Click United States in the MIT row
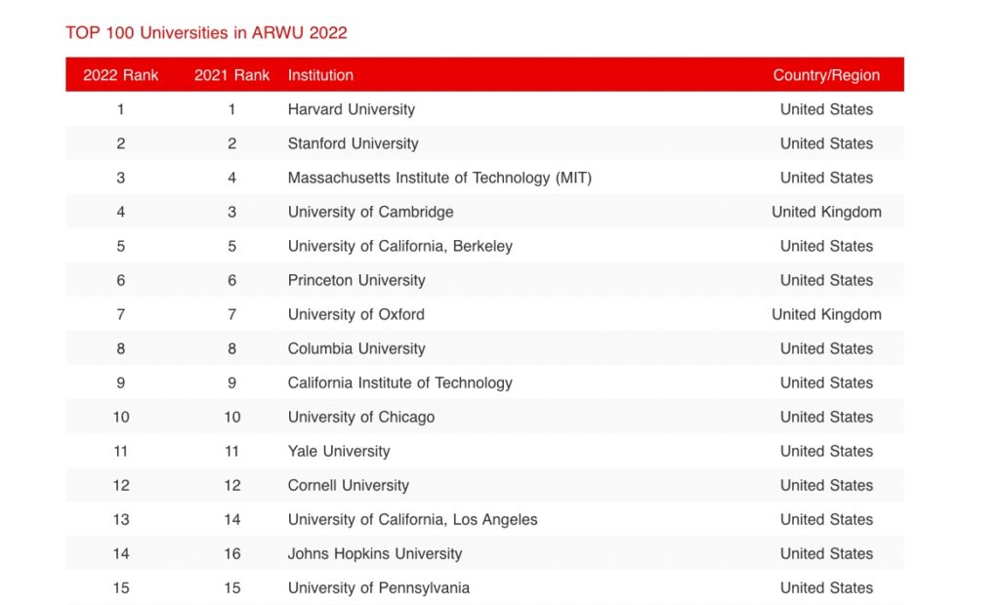This screenshot has height=605, width=1000. tap(826, 178)
